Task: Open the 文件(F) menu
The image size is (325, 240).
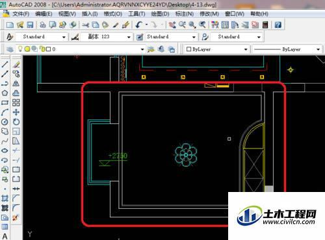Action: [21, 14]
